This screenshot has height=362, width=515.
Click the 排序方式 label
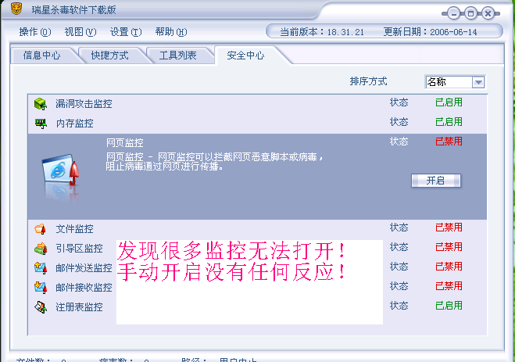[369, 81]
